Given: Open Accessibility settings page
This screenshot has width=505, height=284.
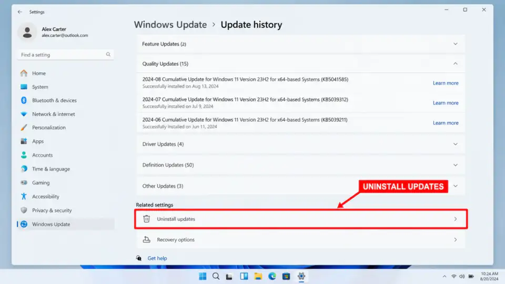Looking at the screenshot, I should (46, 196).
